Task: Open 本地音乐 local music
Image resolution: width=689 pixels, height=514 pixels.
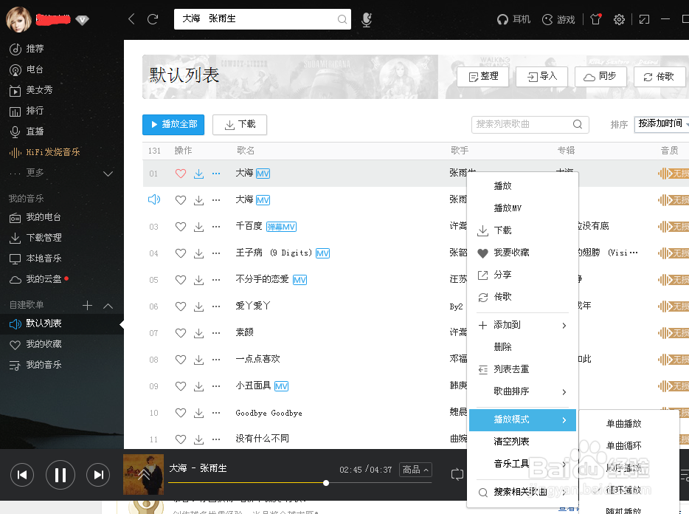Action: (35, 258)
